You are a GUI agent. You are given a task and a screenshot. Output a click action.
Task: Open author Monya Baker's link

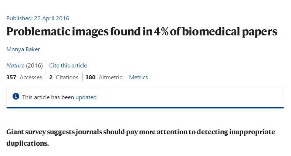[23, 49]
